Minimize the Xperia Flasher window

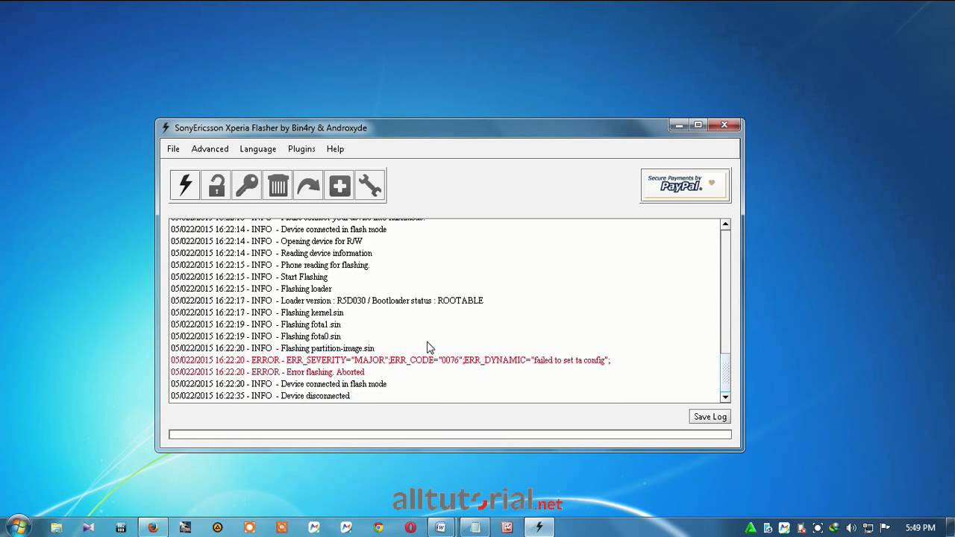[679, 125]
